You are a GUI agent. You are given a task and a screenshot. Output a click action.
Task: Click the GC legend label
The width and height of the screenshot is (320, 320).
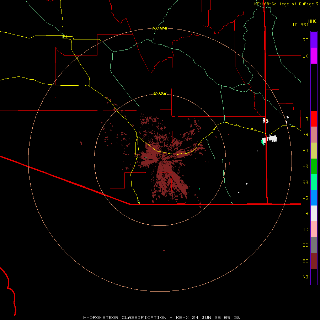pyautogui.click(x=305, y=245)
